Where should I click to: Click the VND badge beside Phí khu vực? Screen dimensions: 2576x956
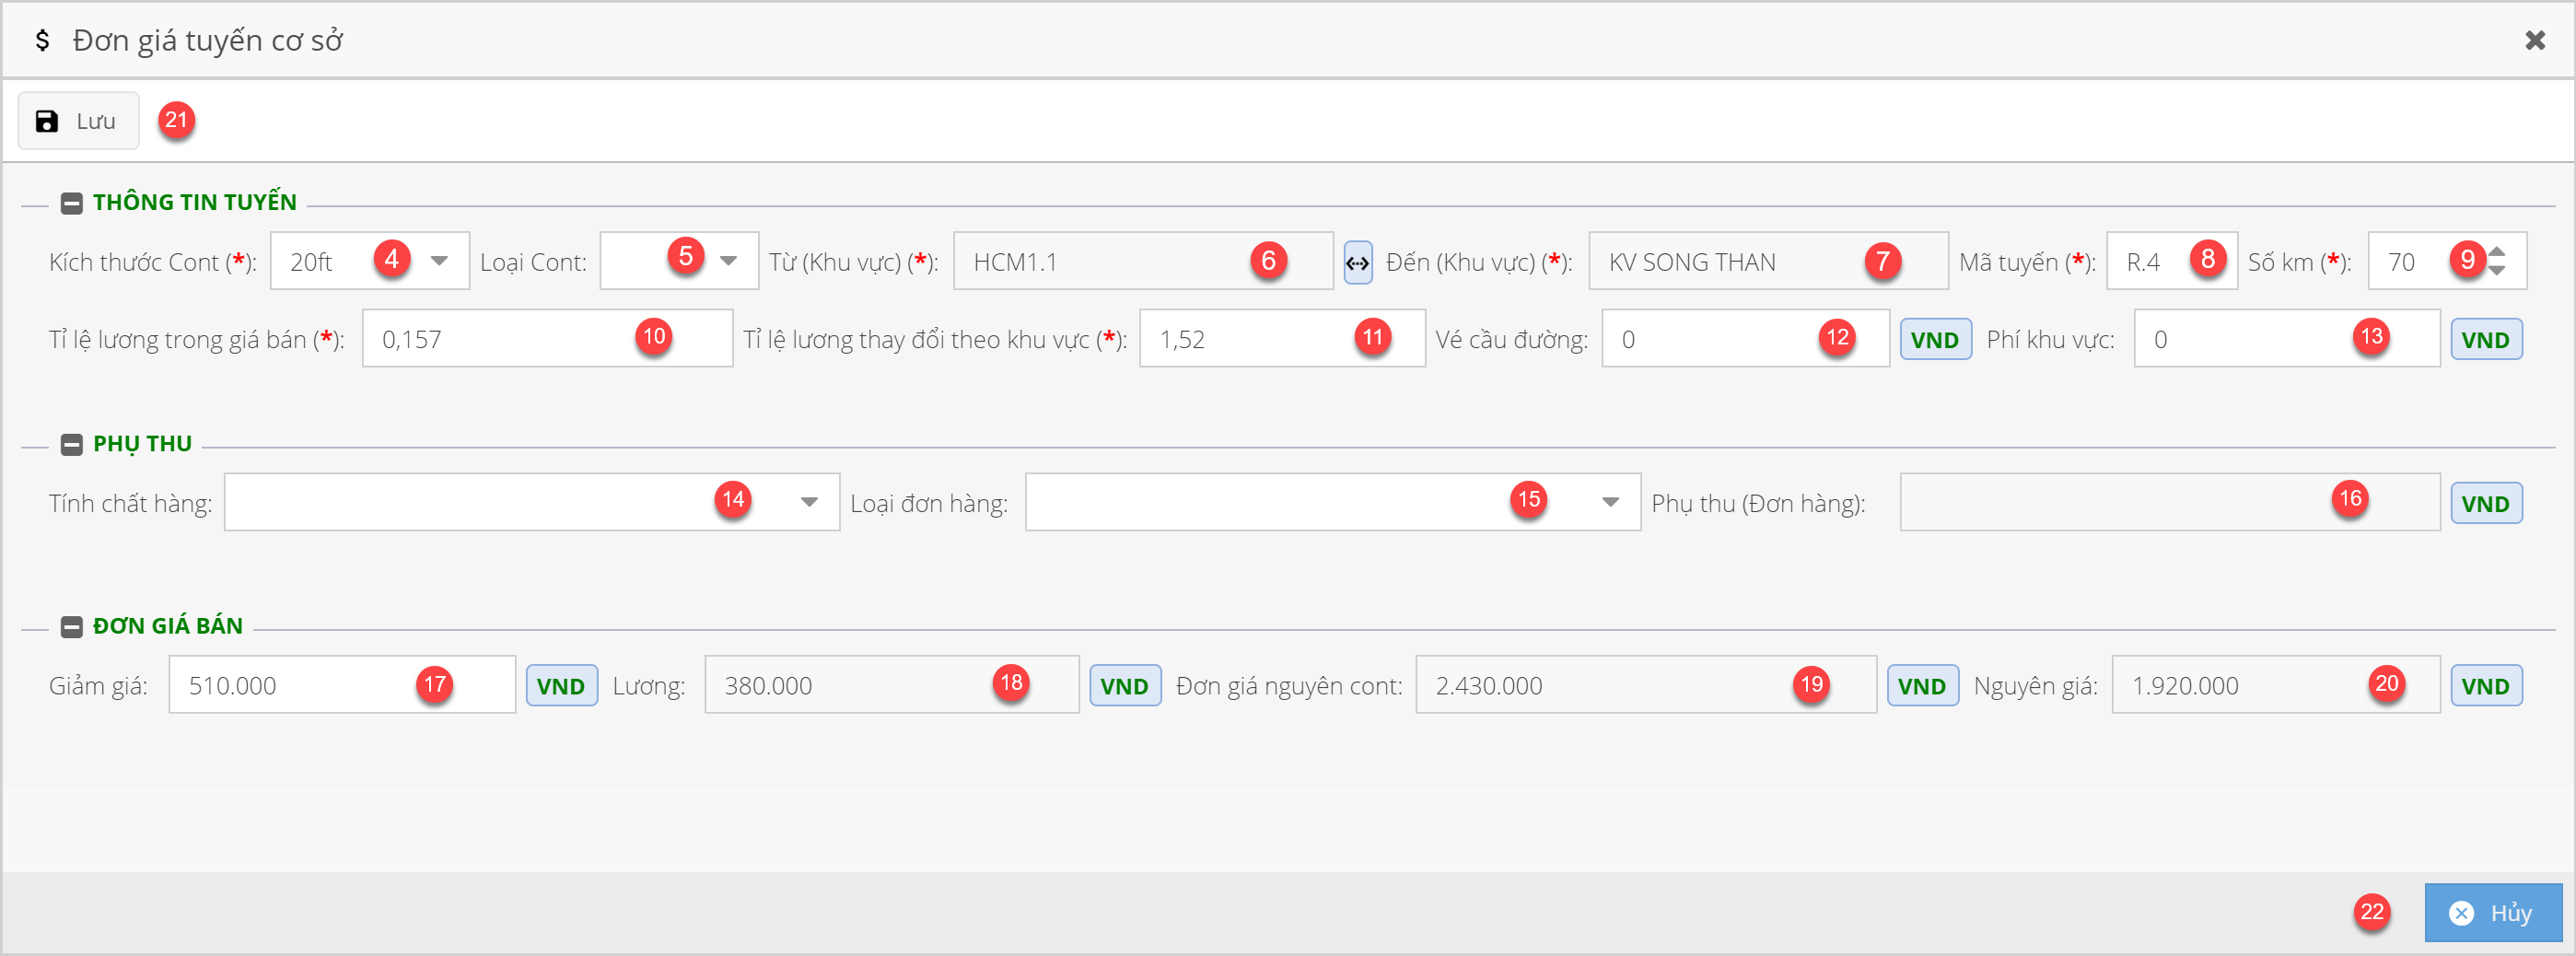click(2485, 340)
